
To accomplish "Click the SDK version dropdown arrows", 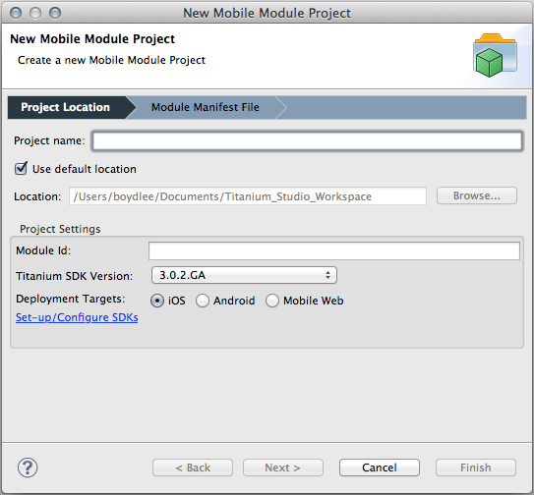I will tap(327, 275).
